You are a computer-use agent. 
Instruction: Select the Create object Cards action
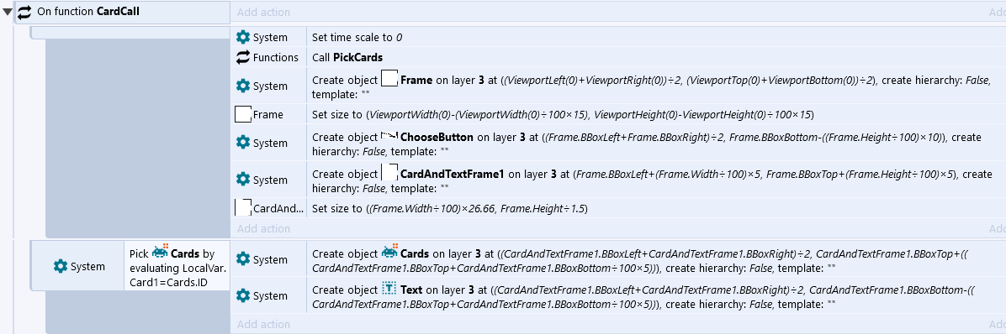tap(656, 259)
